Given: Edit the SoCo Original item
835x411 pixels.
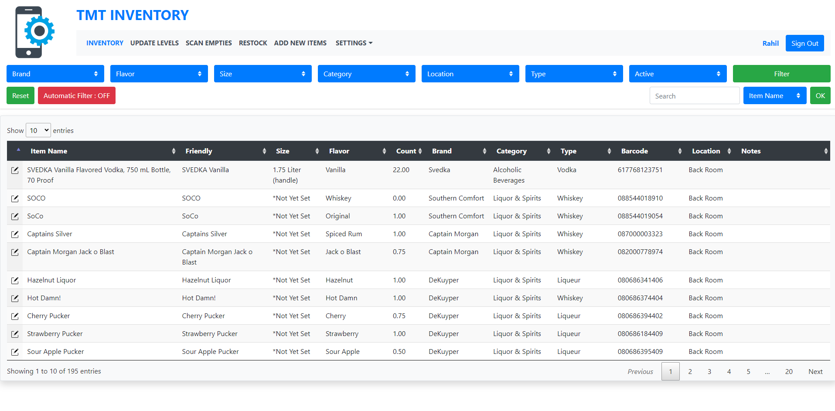Looking at the screenshot, I should click(x=15, y=217).
